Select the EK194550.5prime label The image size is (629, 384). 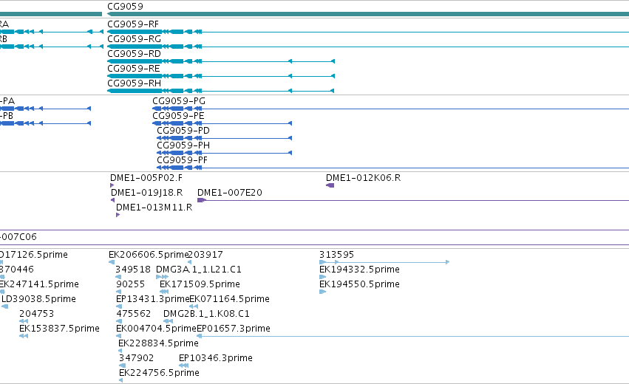point(359,284)
